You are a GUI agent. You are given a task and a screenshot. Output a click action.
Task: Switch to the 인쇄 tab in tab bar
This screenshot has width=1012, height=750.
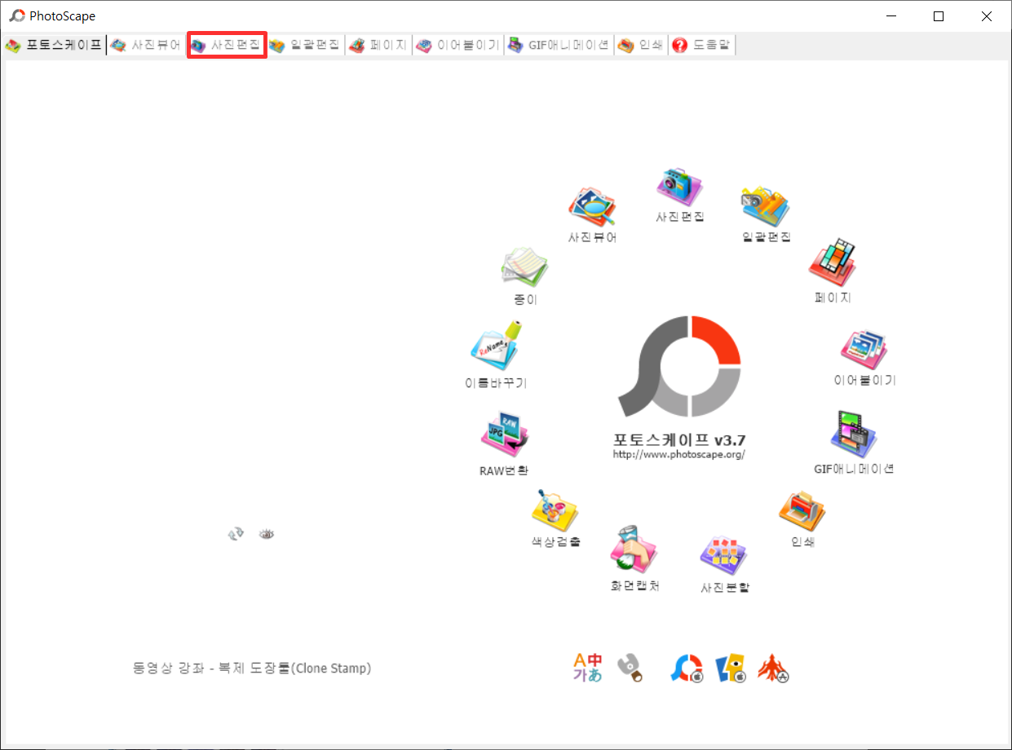coord(641,45)
